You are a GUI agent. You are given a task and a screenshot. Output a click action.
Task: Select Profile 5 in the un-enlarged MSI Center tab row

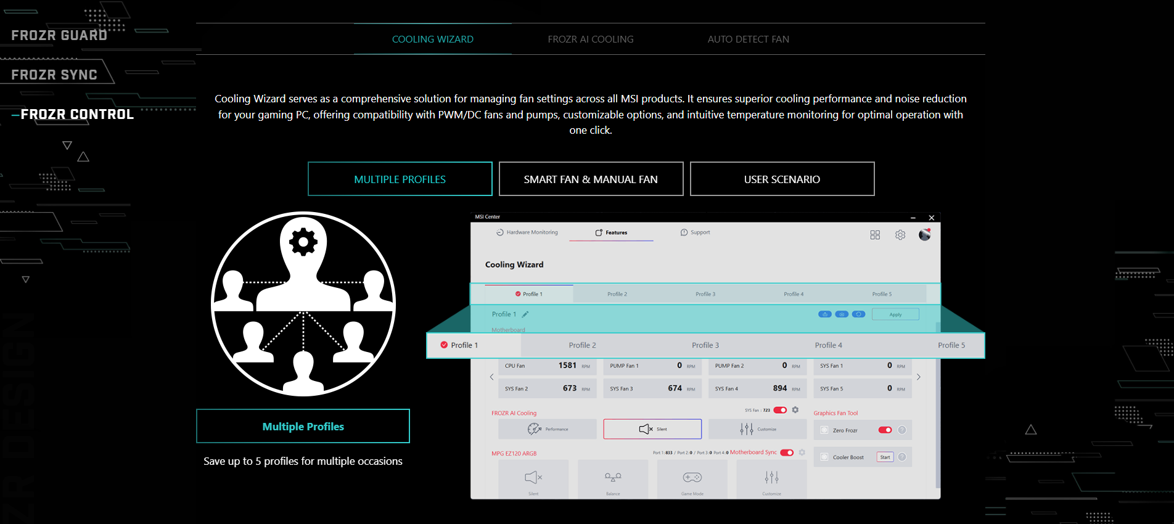[x=882, y=294]
